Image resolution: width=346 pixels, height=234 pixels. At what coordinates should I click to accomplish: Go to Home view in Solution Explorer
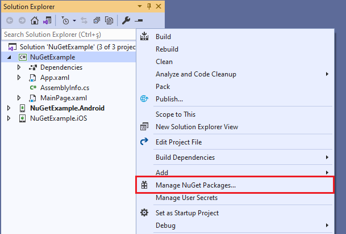point(35,20)
